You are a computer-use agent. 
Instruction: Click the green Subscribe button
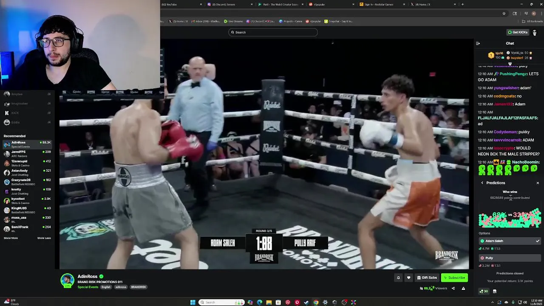click(454, 278)
